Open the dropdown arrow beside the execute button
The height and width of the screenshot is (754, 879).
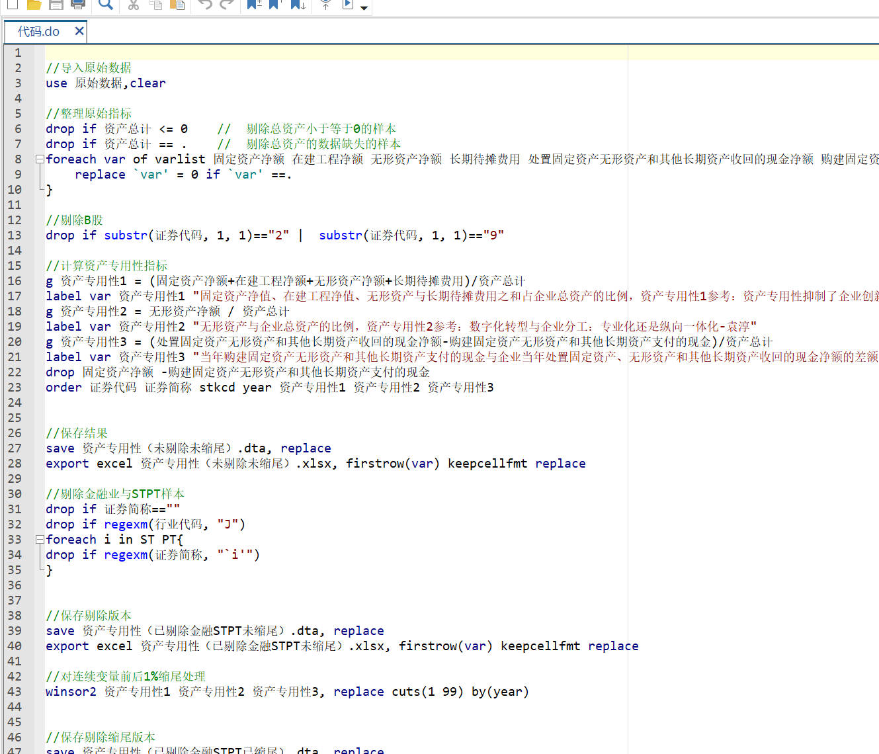pyautogui.click(x=364, y=7)
